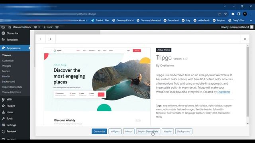The width and height of the screenshot is (255, 143).
Task: Open the netherlands bookmark
Action: [x=202, y=20]
